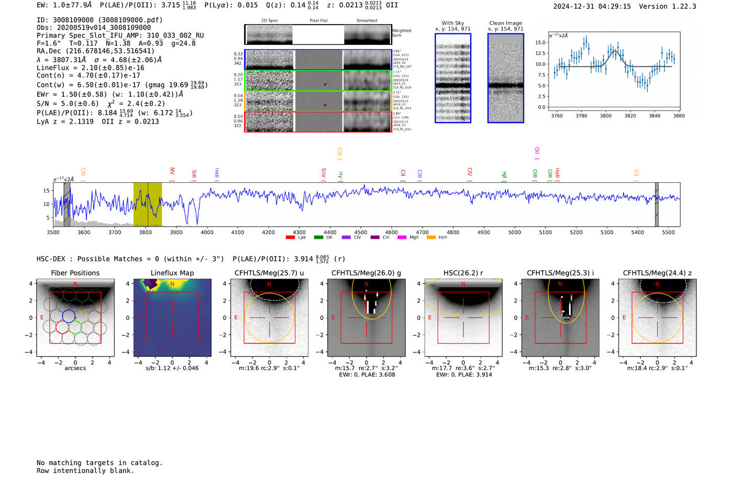Open the Lineflux Map image

click(x=172, y=317)
